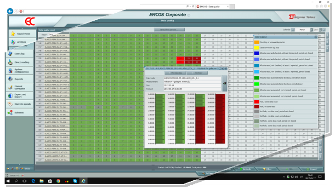This screenshot has height=188, width=334.
Task: Click the 2017 year field
Action: click(x=316, y=29)
